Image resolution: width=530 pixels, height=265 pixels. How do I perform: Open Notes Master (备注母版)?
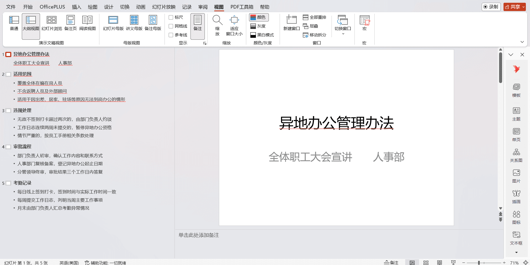(153, 23)
